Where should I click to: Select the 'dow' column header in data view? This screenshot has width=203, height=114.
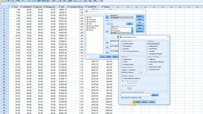click(61, 7)
